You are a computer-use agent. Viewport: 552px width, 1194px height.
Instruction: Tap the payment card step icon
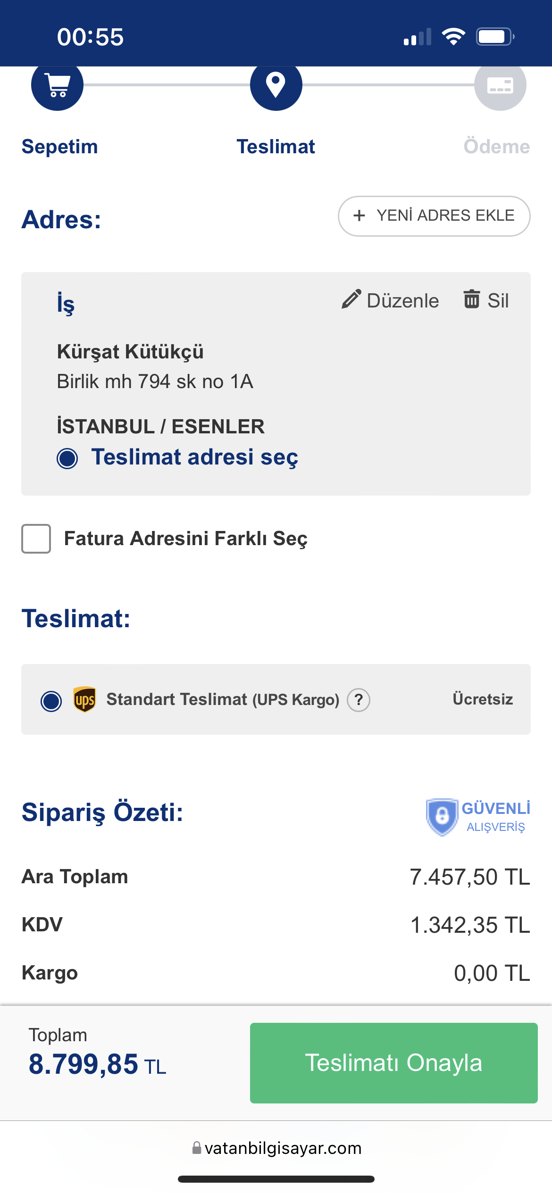click(x=500, y=86)
